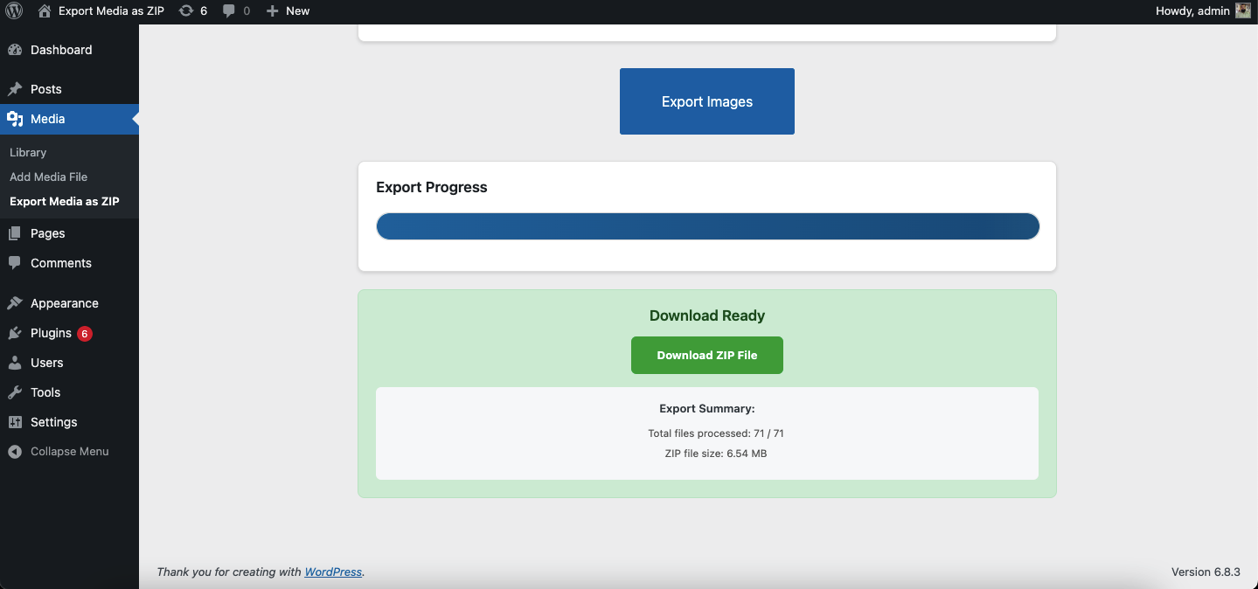This screenshot has width=1258, height=589.
Task: Collapse the admin sidebar menu
Action: tap(58, 451)
